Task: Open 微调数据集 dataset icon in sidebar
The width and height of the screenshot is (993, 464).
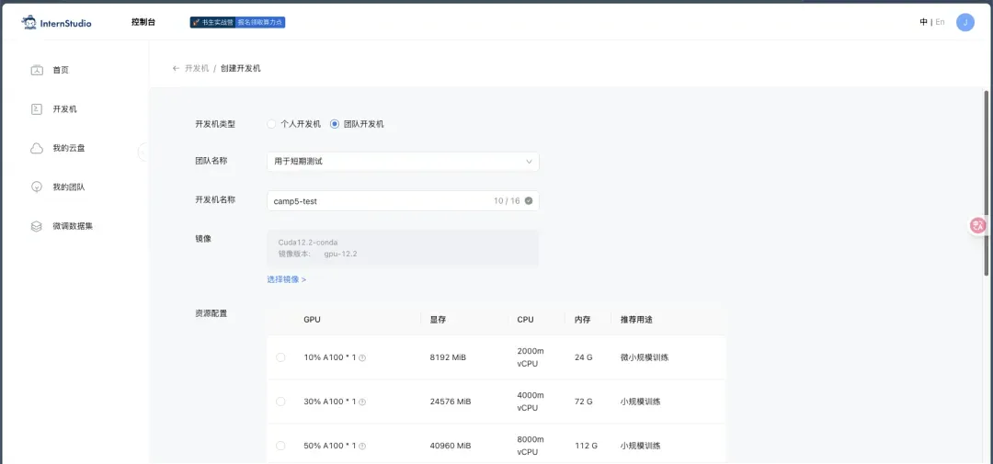Action: pos(37,227)
